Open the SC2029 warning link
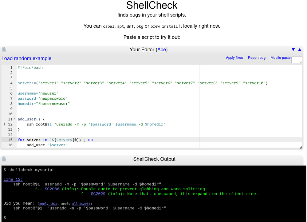The height and width of the screenshot is (222, 307). click(x=98, y=194)
